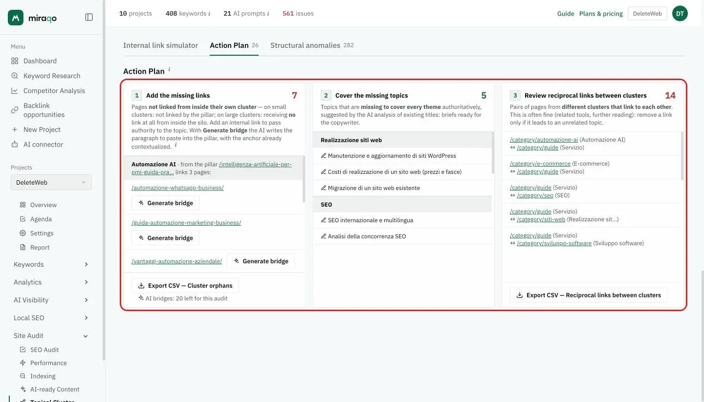Switch to the Internal link simulator tab
Screen dimensions: 704x402
tap(160, 45)
